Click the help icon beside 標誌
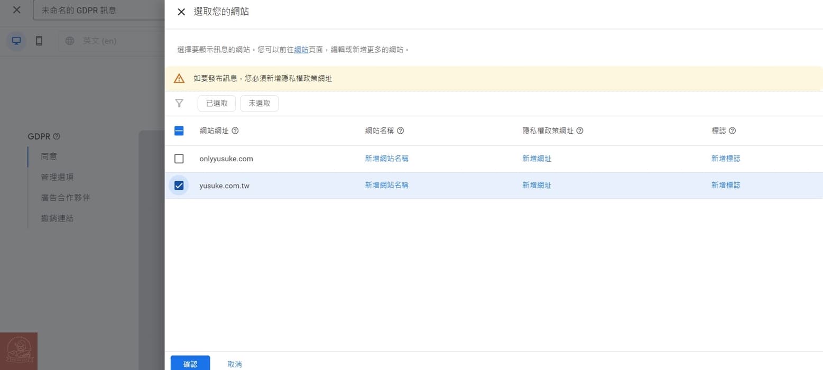Screen dimensions: 823x370 coord(732,131)
